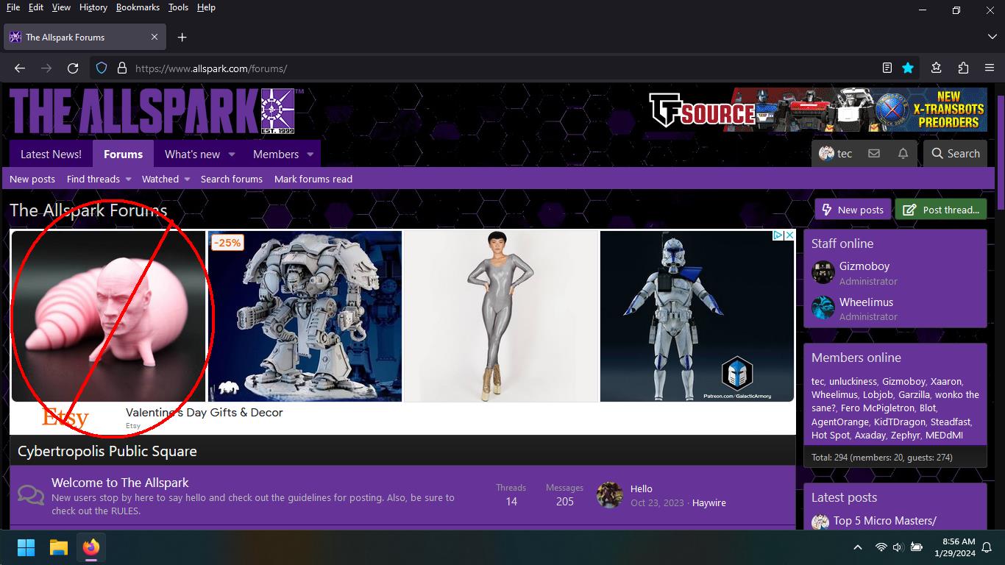Expand the Watched dropdown menu
This screenshot has height=565, width=1005.
coord(166,179)
